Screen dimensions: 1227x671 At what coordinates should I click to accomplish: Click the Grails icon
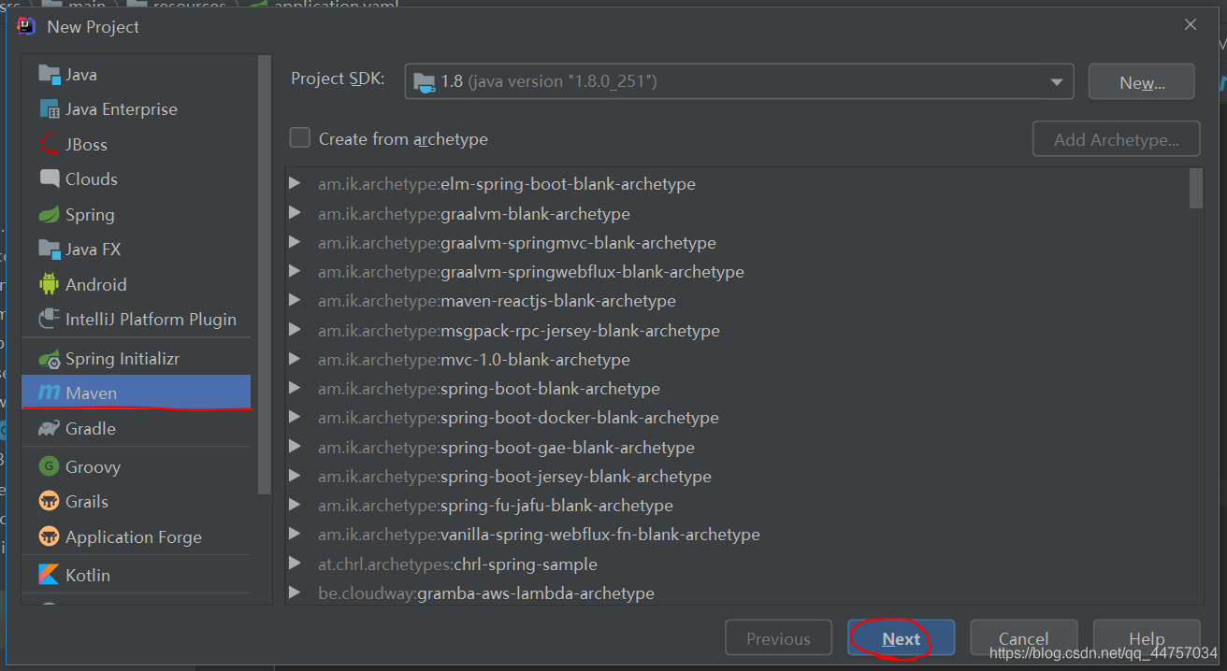pos(49,502)
